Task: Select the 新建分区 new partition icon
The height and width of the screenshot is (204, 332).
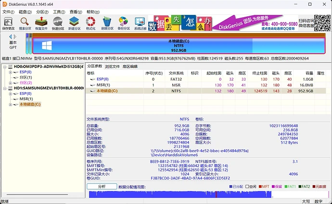Action: [74, 23]
